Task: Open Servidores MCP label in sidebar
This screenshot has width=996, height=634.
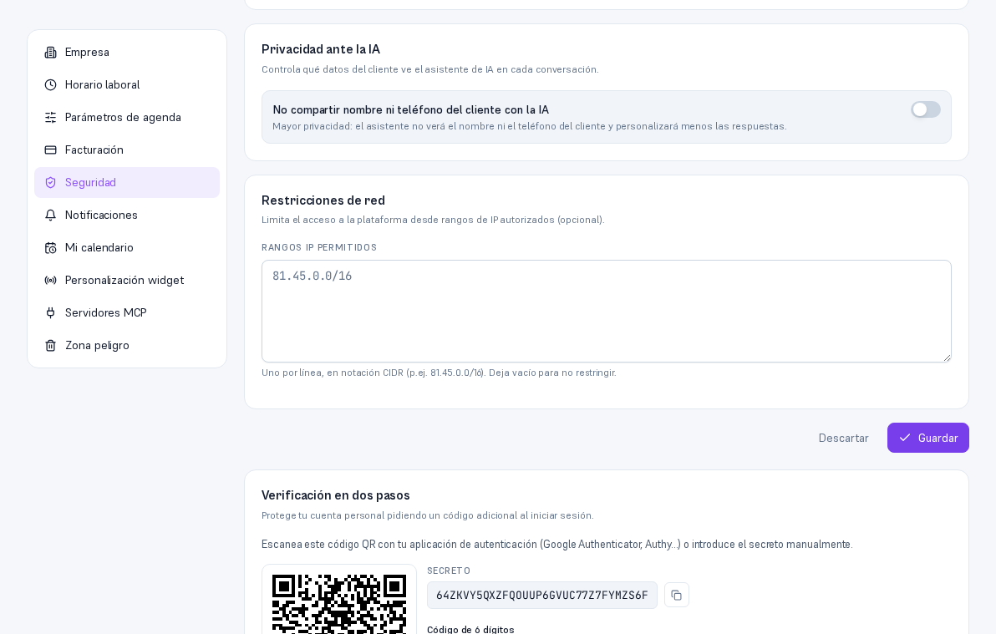Action: click(105, 312)
